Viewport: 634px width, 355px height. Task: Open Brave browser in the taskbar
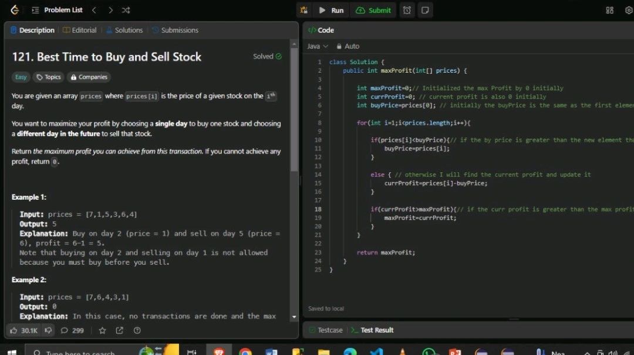point(219,351)
